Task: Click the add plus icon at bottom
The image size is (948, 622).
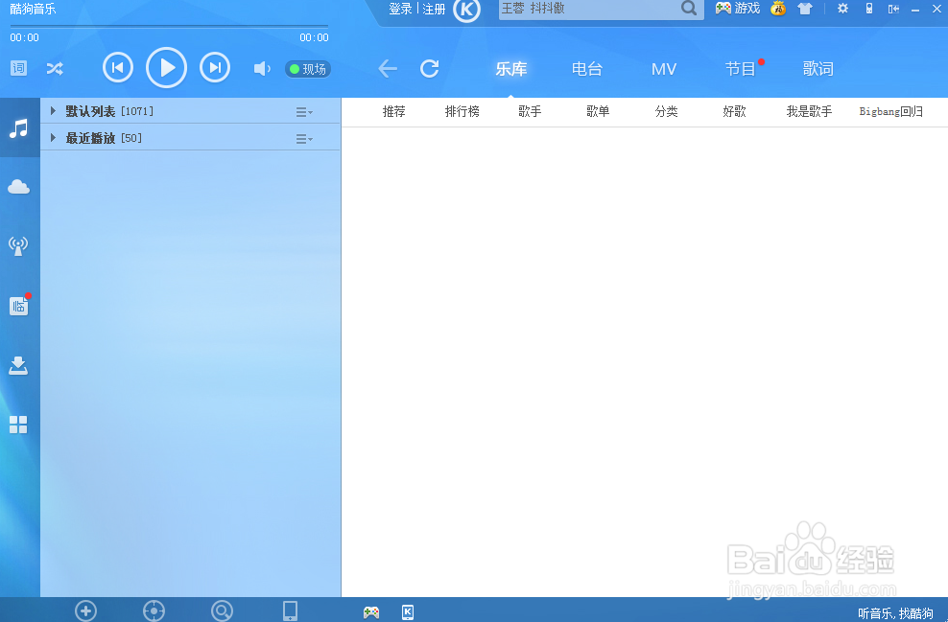Action: (x=85, y=611)
